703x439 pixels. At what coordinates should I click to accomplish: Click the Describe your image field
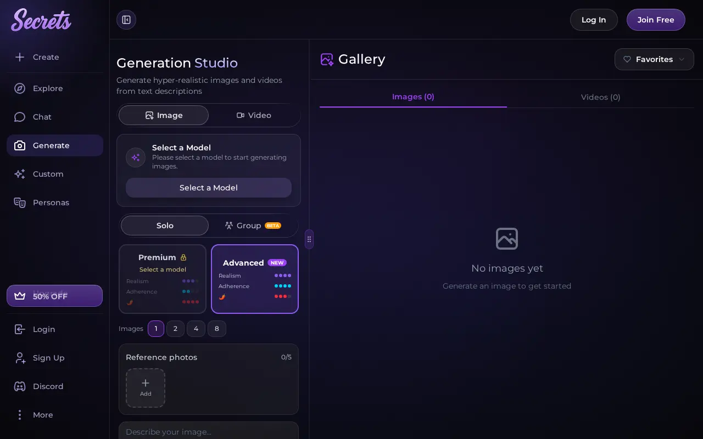click(209, 431)
